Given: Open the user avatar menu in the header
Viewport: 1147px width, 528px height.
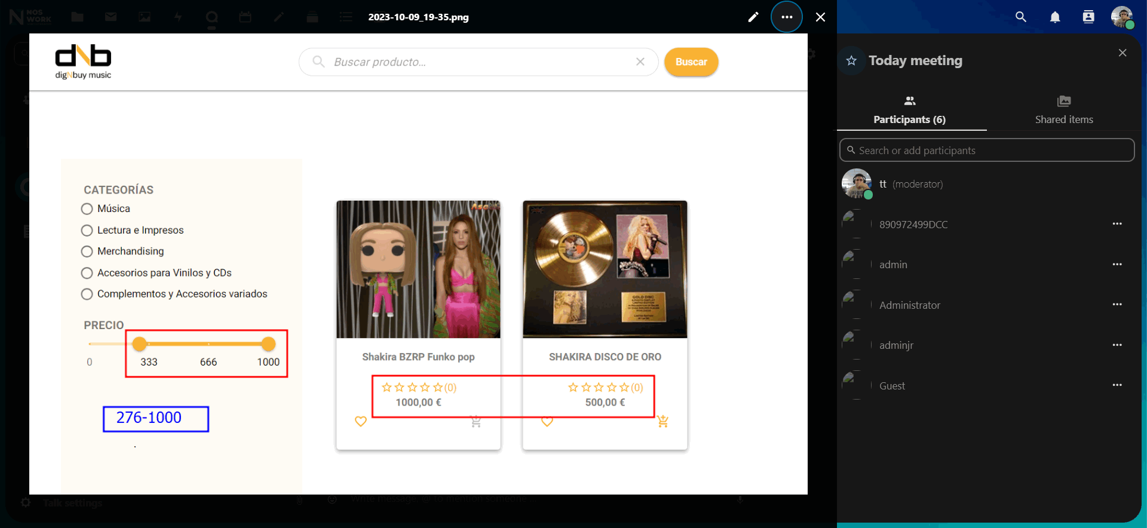Looking at the screenshot, I should tap(1122, 17).
